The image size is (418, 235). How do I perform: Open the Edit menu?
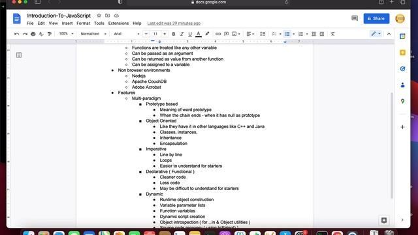(41, 23)
